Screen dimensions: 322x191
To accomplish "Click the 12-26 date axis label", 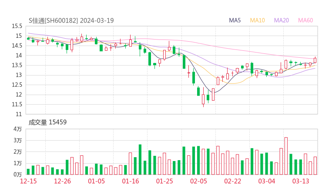I will tap(62, 181).
